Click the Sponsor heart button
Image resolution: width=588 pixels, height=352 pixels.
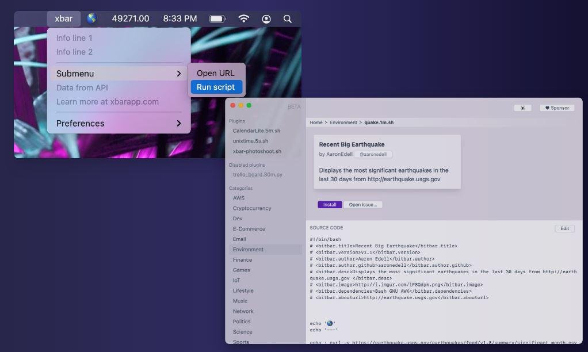(x=558, y=108)
